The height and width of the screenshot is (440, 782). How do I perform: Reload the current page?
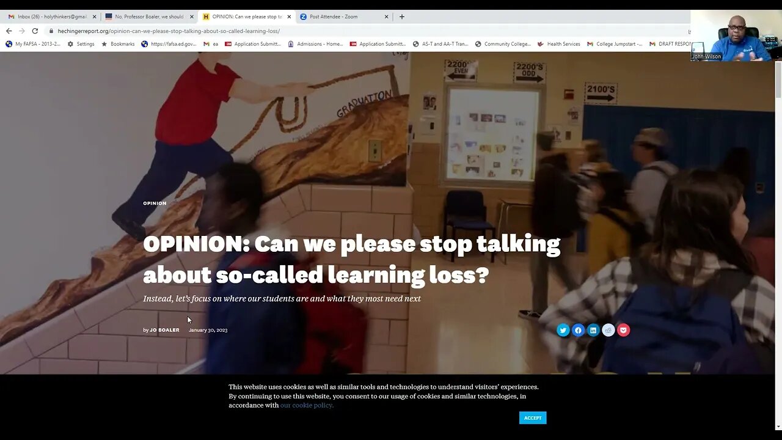[x=35, y=31]
